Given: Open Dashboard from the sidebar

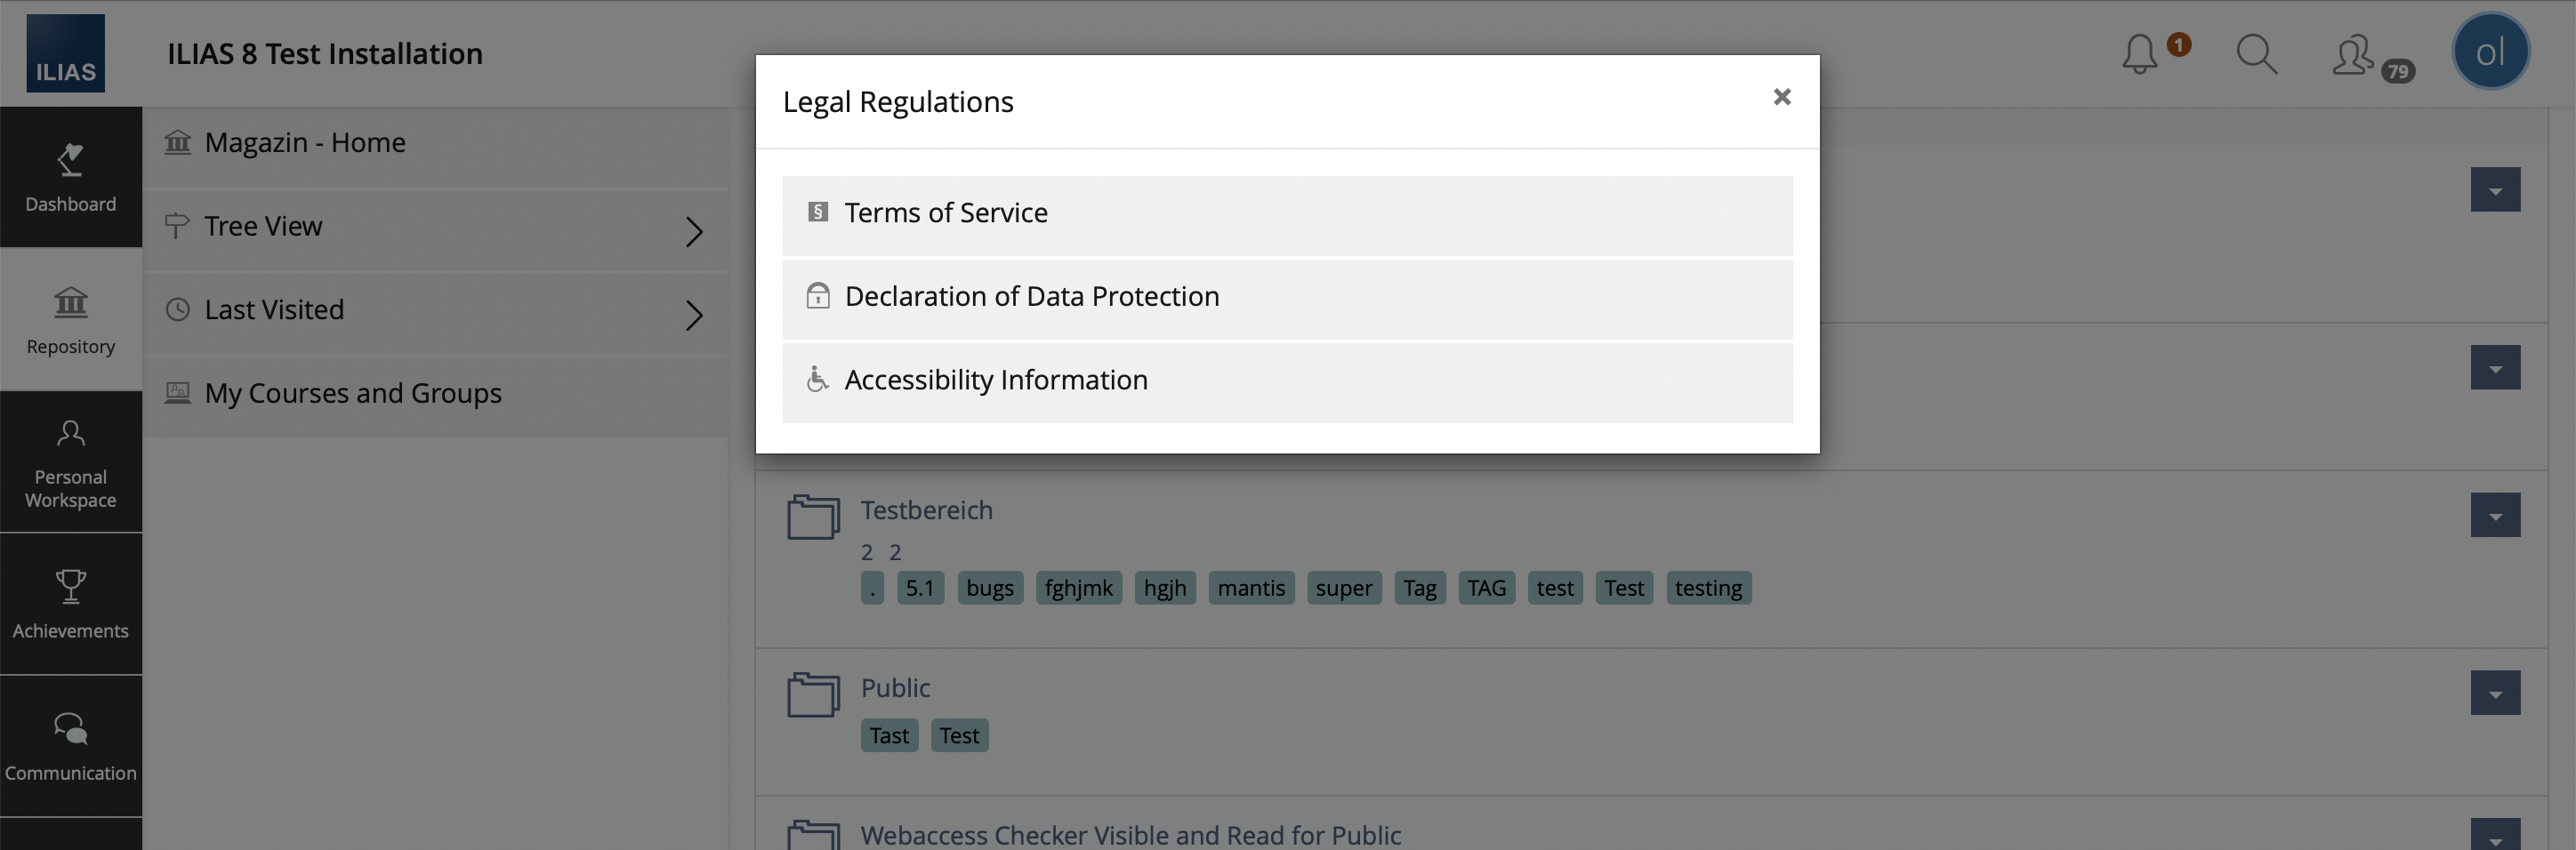Looking at the screenshot, I should click(70, 177).
